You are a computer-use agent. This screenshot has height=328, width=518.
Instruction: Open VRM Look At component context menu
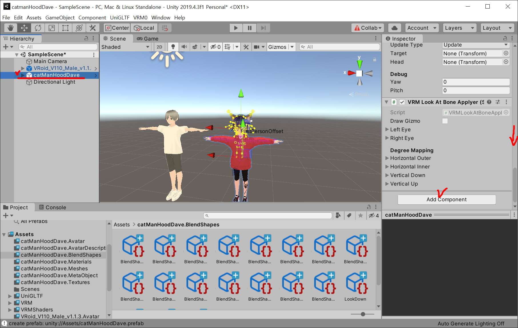click(506, 102)
